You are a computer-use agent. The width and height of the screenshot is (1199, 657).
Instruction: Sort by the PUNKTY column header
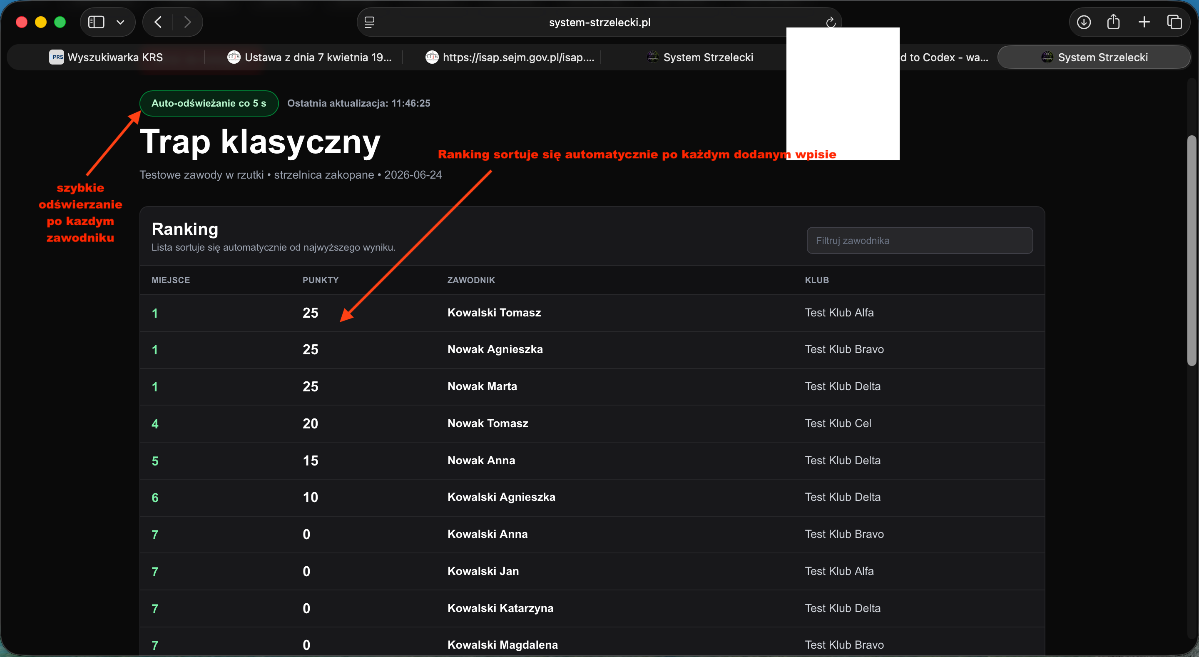point(321,280)
